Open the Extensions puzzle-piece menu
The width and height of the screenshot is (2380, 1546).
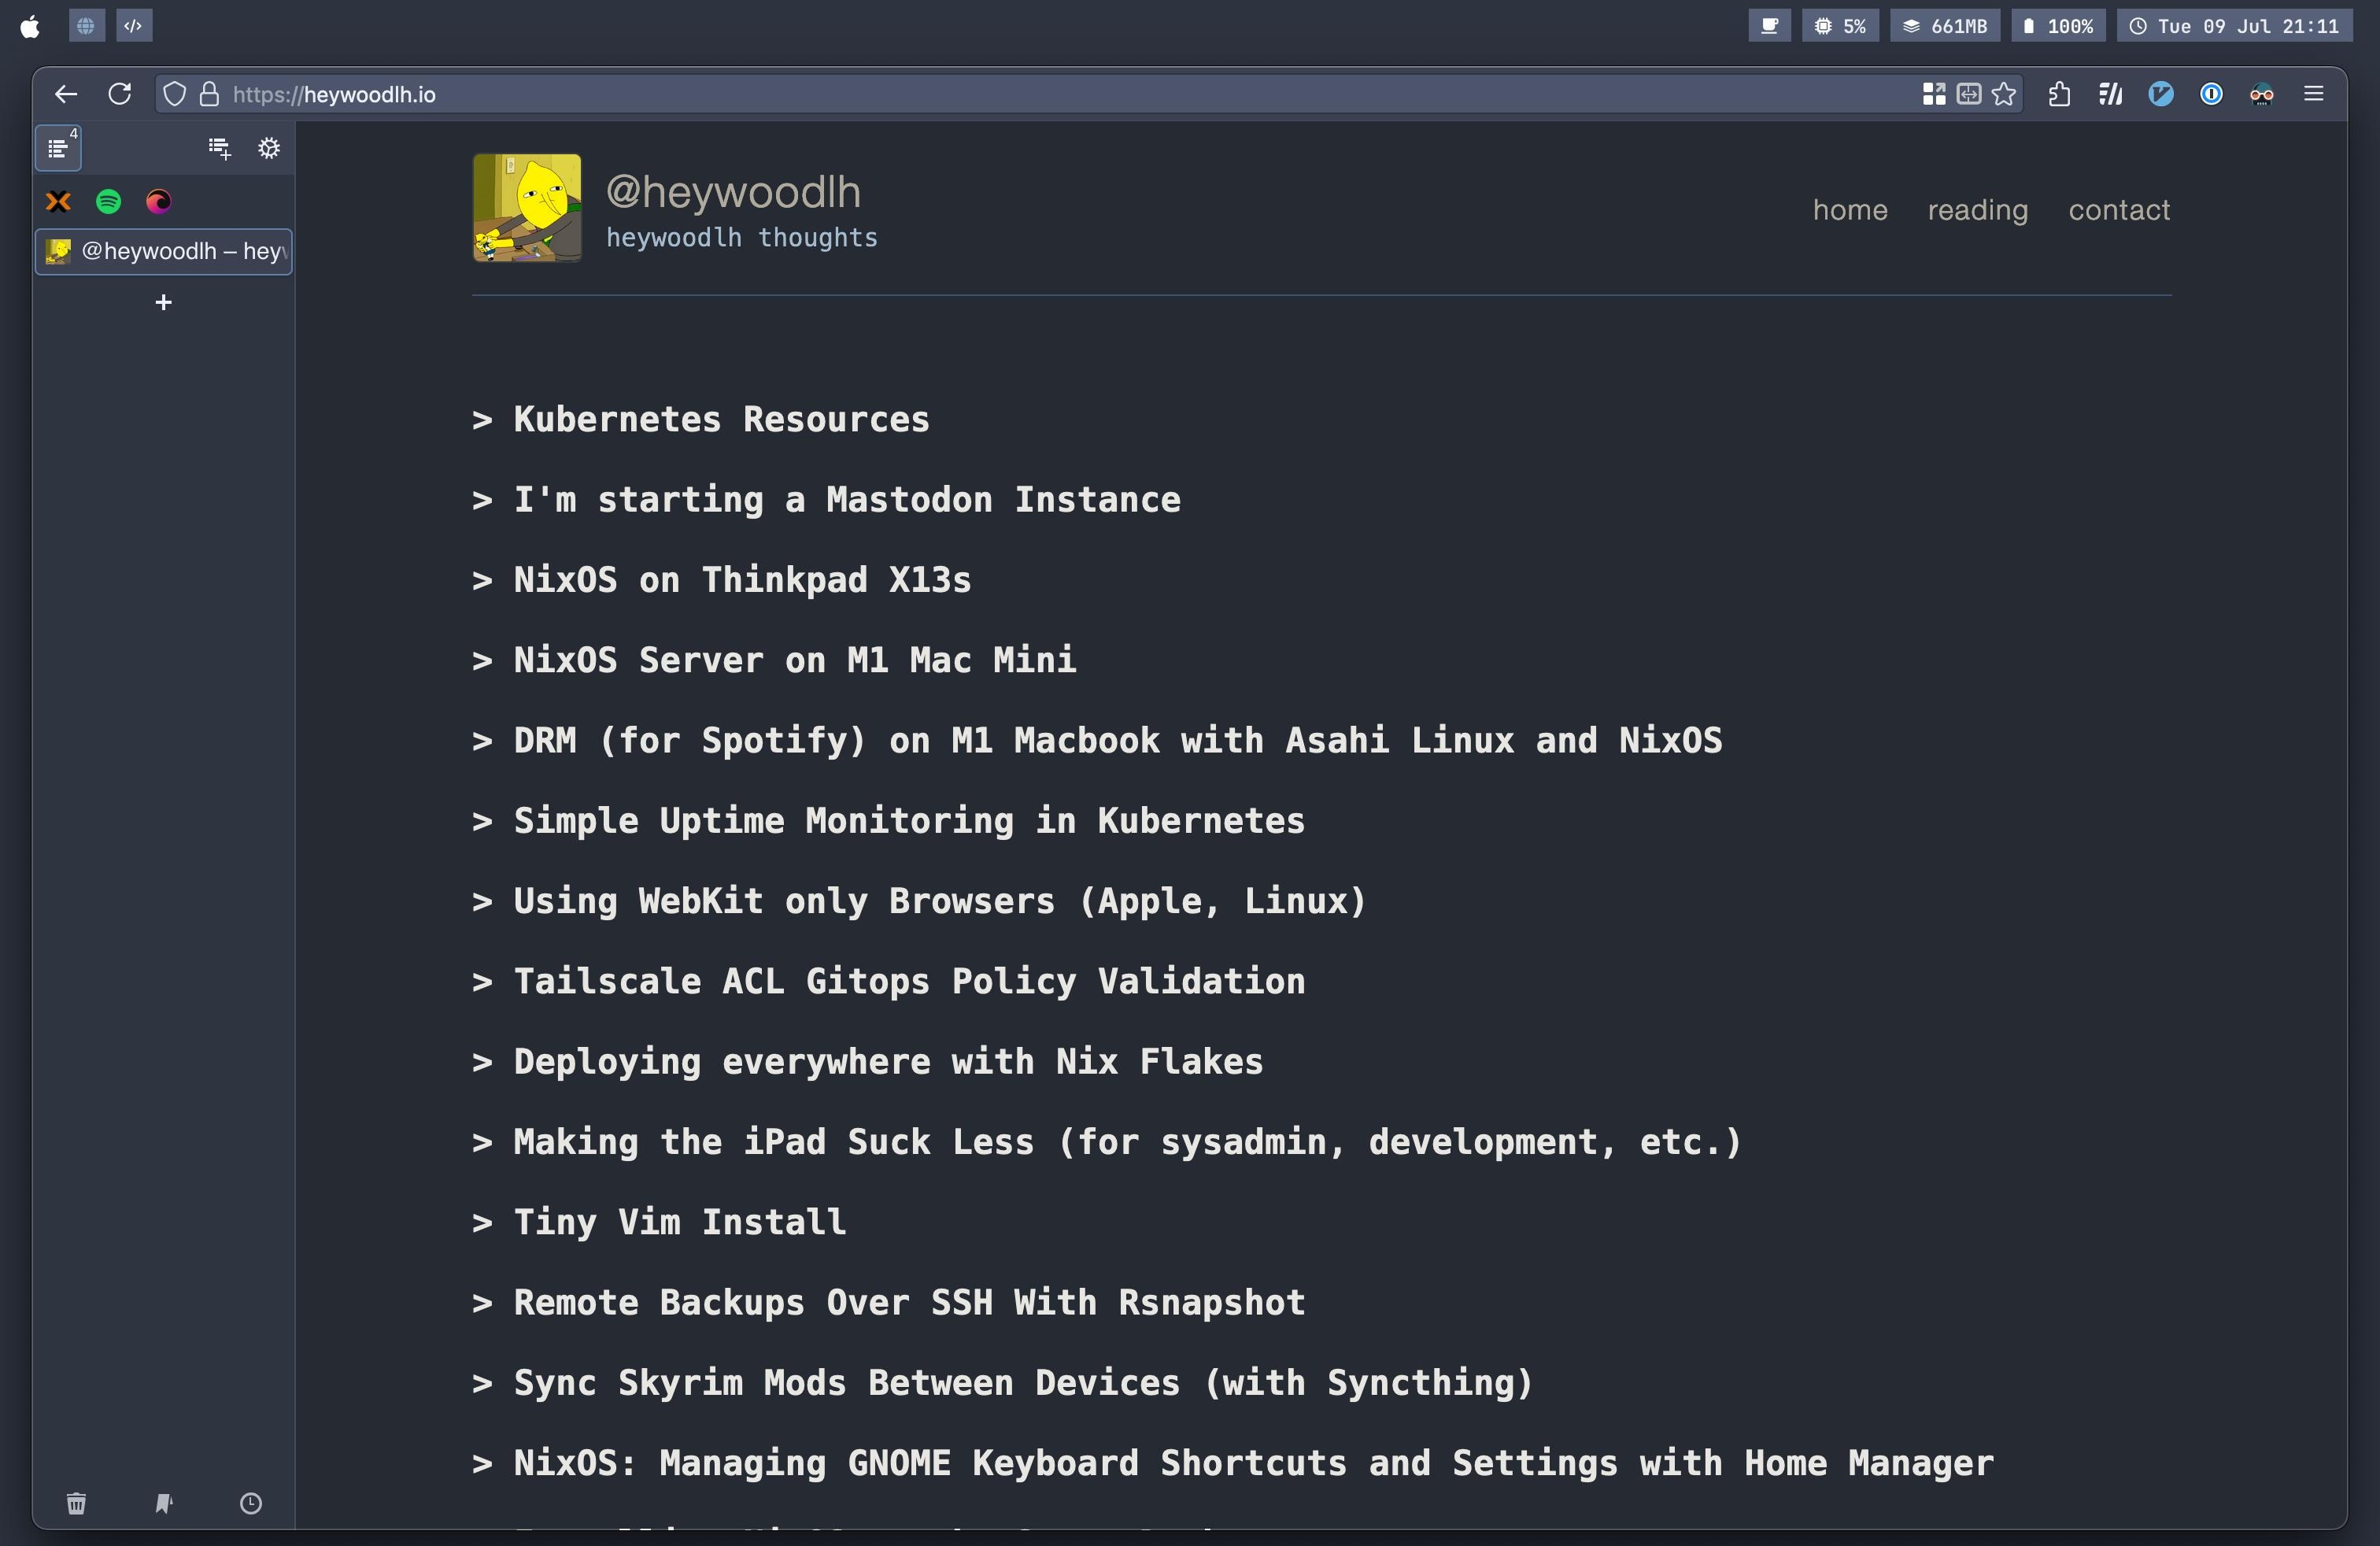[x=2059, y=94]
